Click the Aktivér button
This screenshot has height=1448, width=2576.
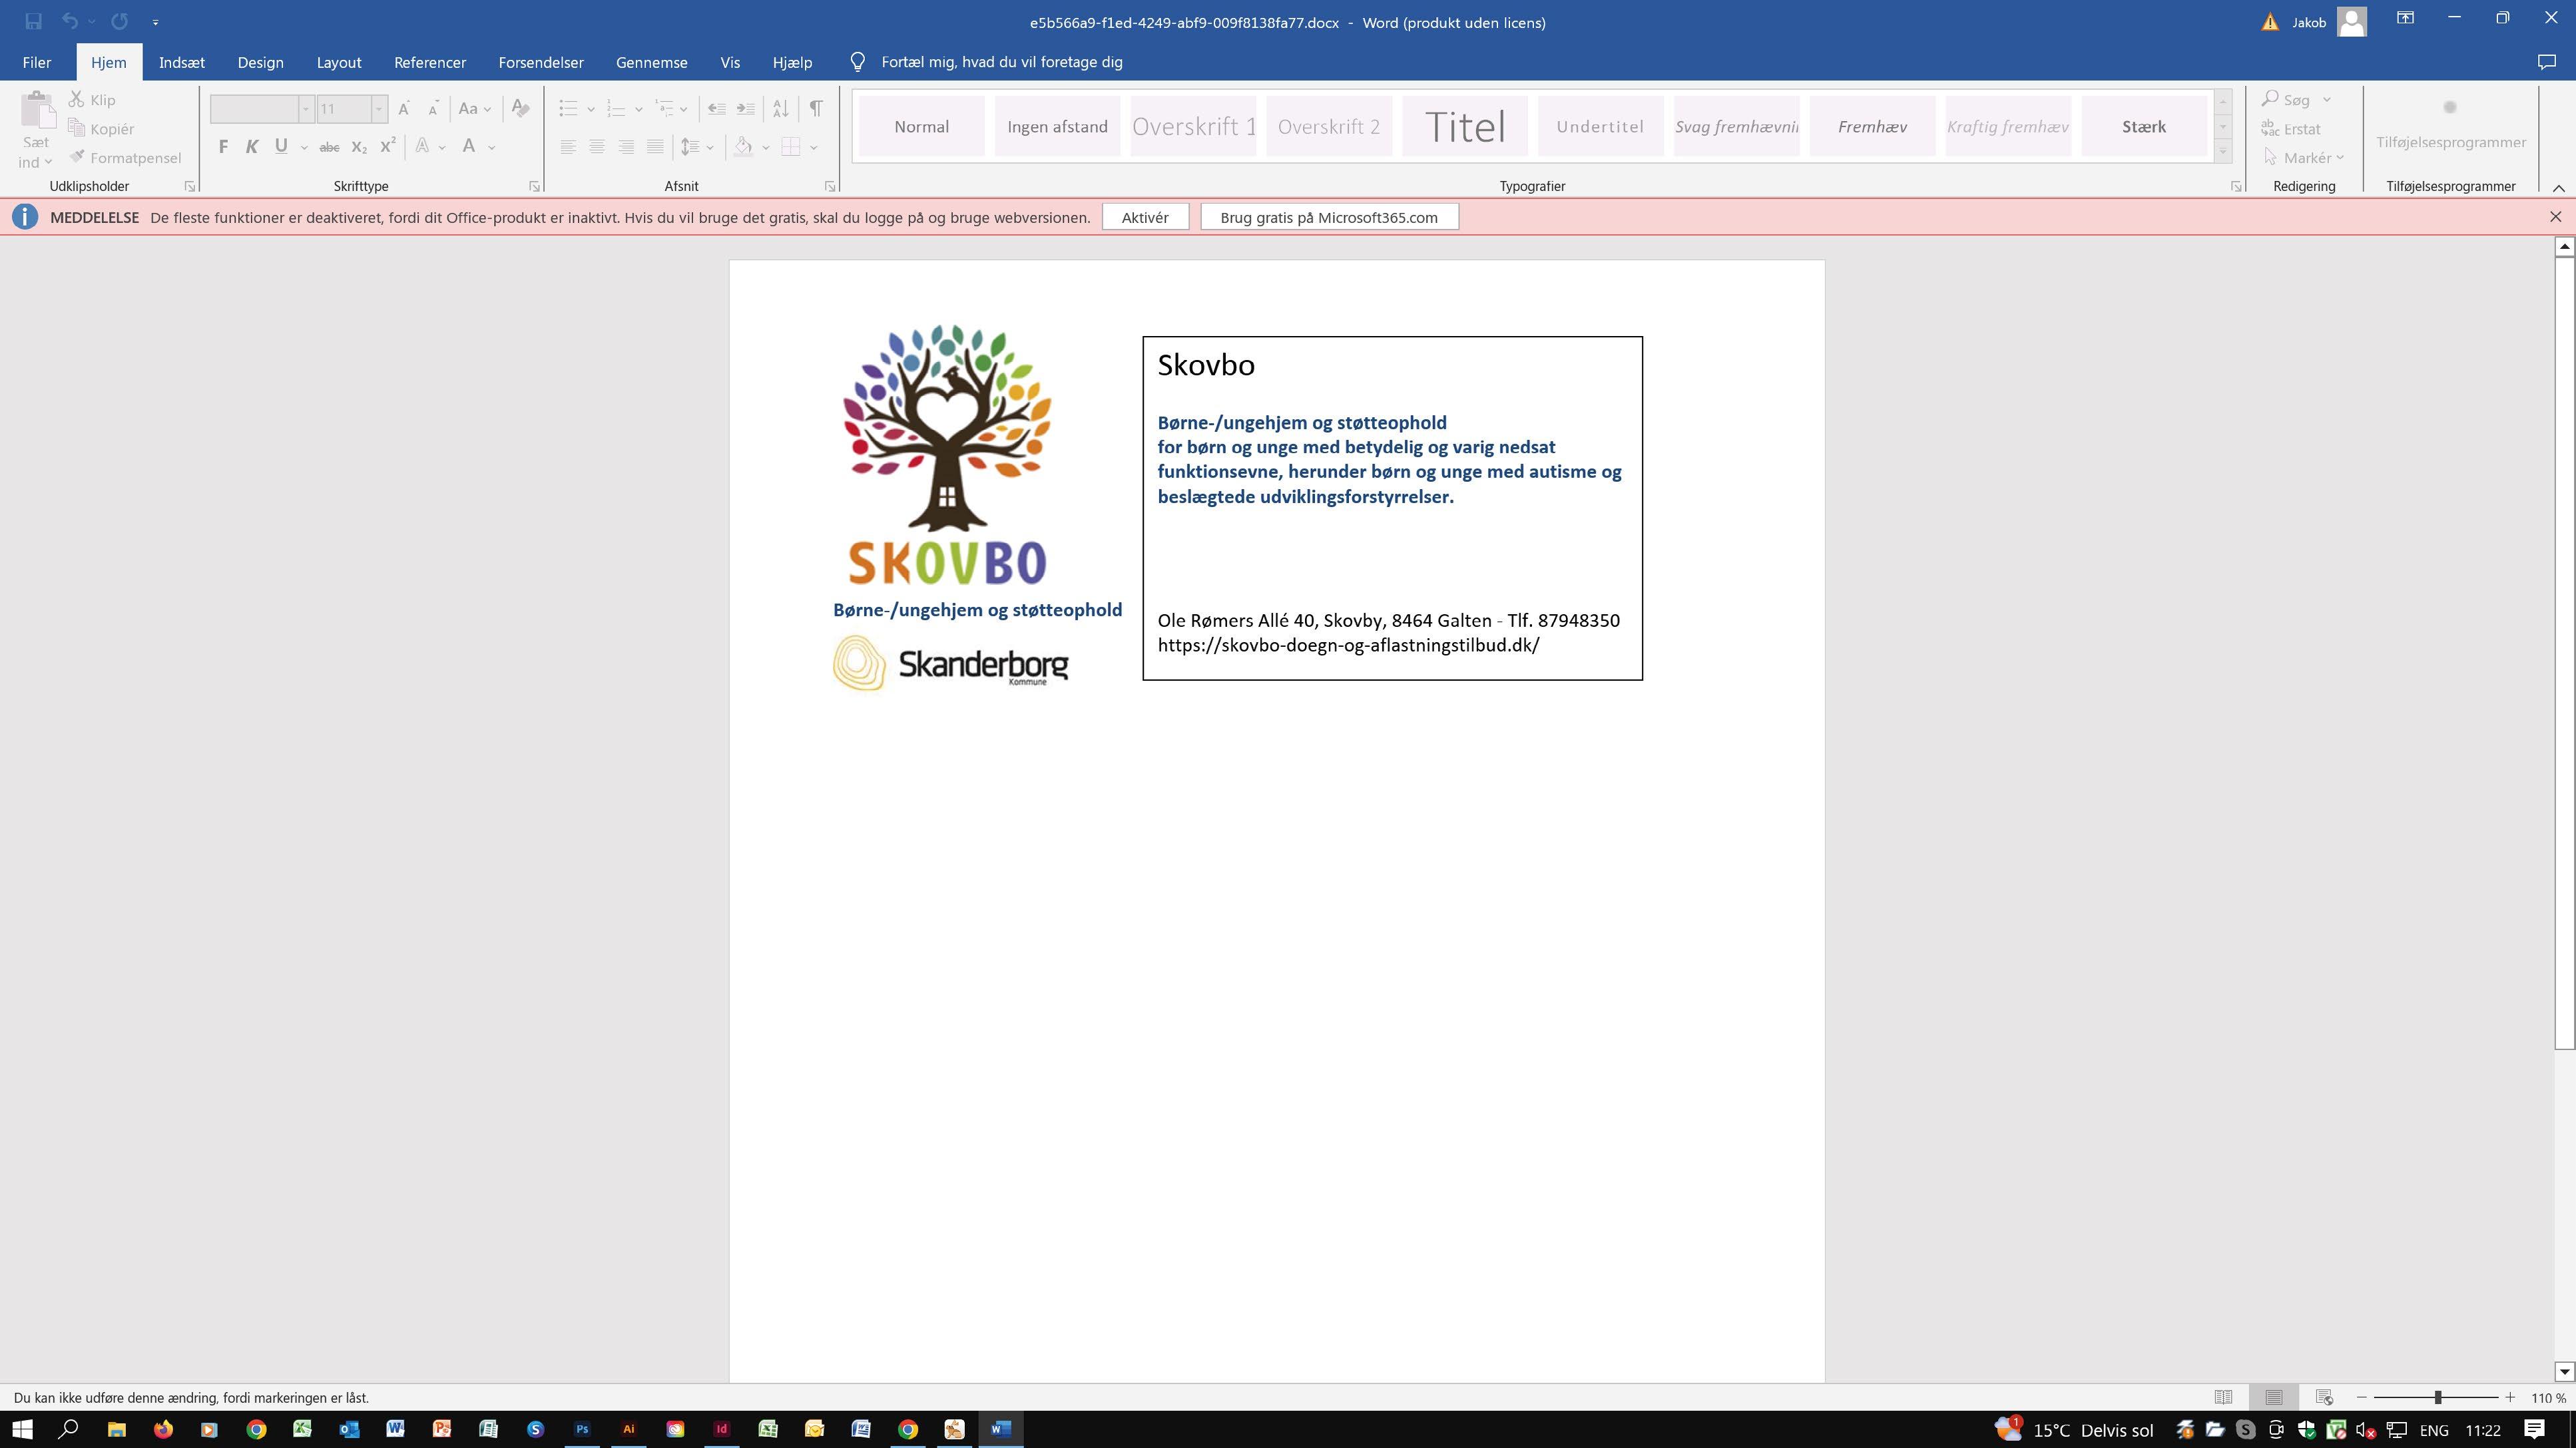[x=1144, y=217]
